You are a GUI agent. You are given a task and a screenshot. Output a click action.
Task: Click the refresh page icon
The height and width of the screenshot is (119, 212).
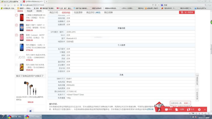point(5,5)
